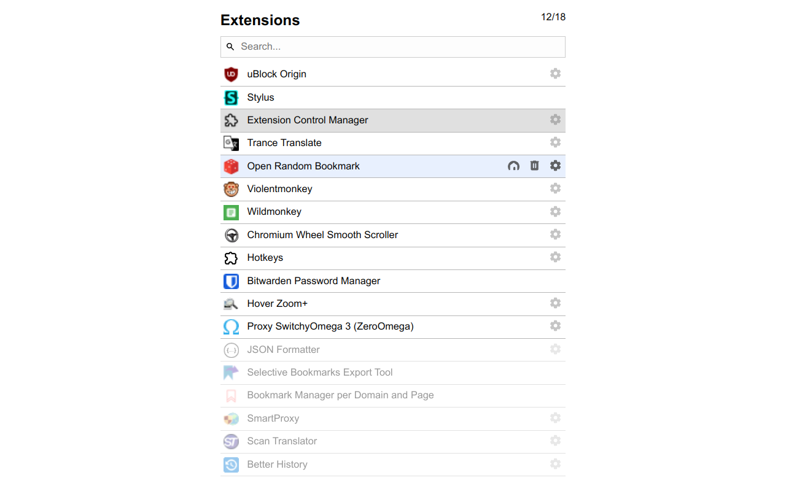
Task: Enable the Scan Translator extension
Action: [282, 441]
